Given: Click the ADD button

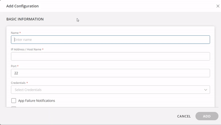Looking at the screenshot, I should point(207,116).
